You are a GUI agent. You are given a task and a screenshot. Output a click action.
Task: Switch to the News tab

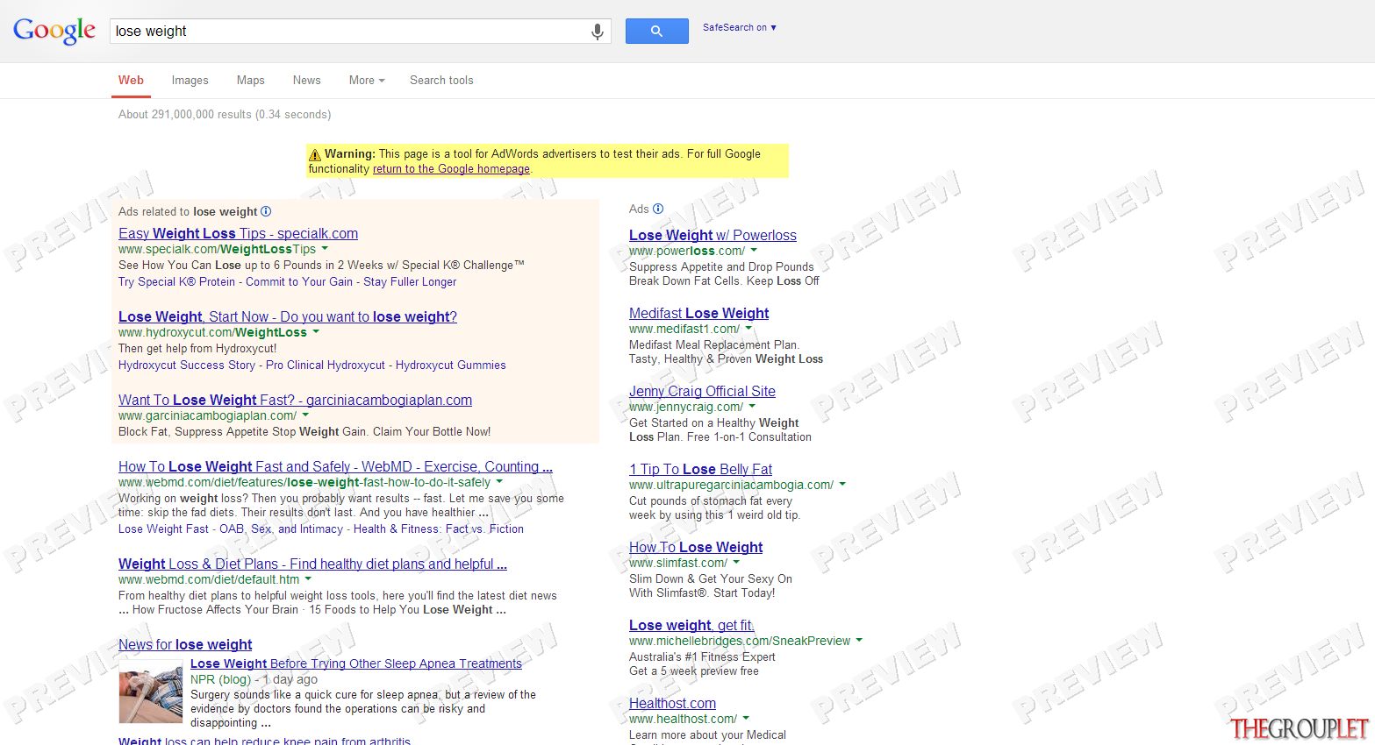(x=306, y=80)
